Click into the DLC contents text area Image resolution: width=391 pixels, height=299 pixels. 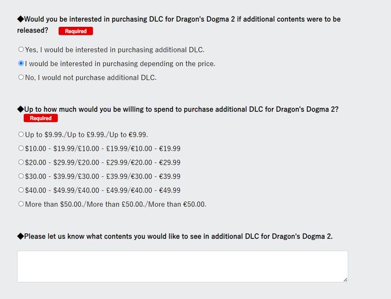pos(182,266)
